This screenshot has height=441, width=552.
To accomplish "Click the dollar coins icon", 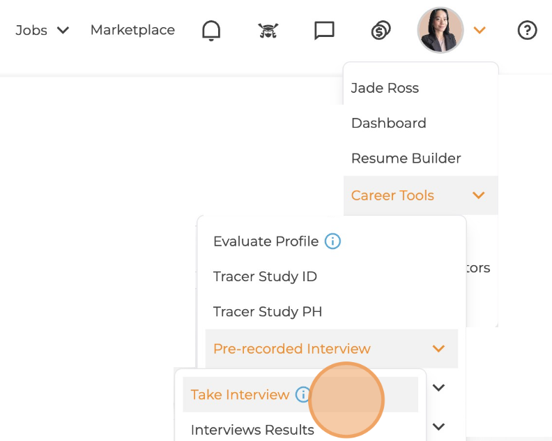I will pos(381,31).
